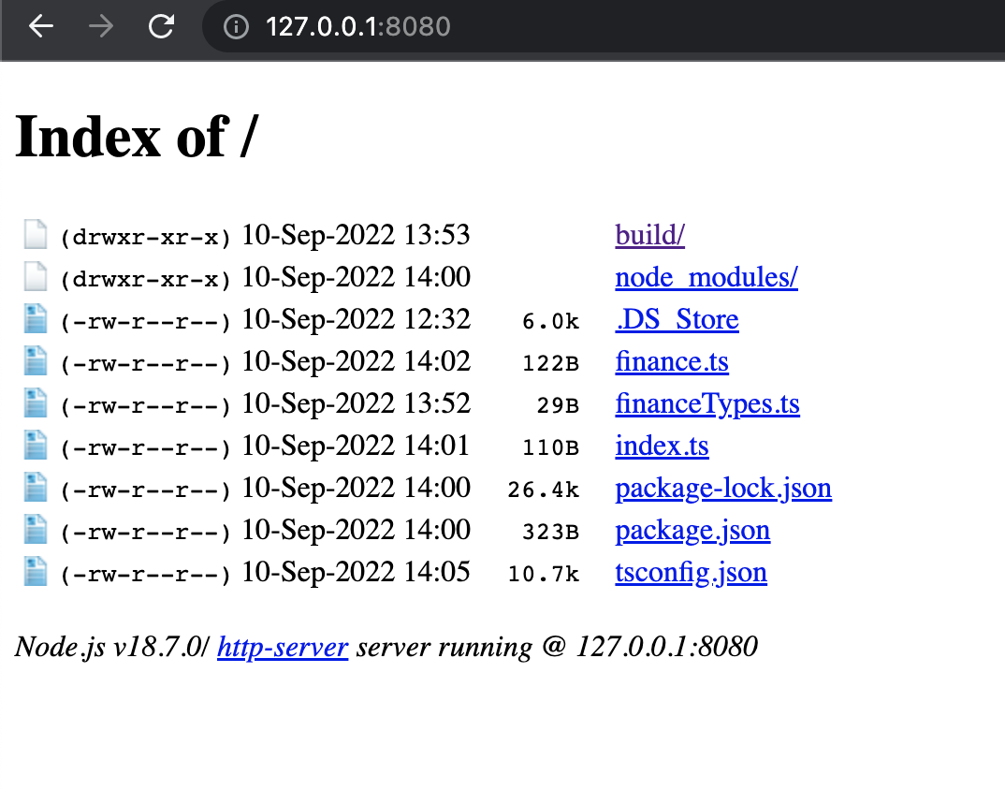1005x790 pixels.
Task: Open the finance.ts file link
Action: [671, 361]
